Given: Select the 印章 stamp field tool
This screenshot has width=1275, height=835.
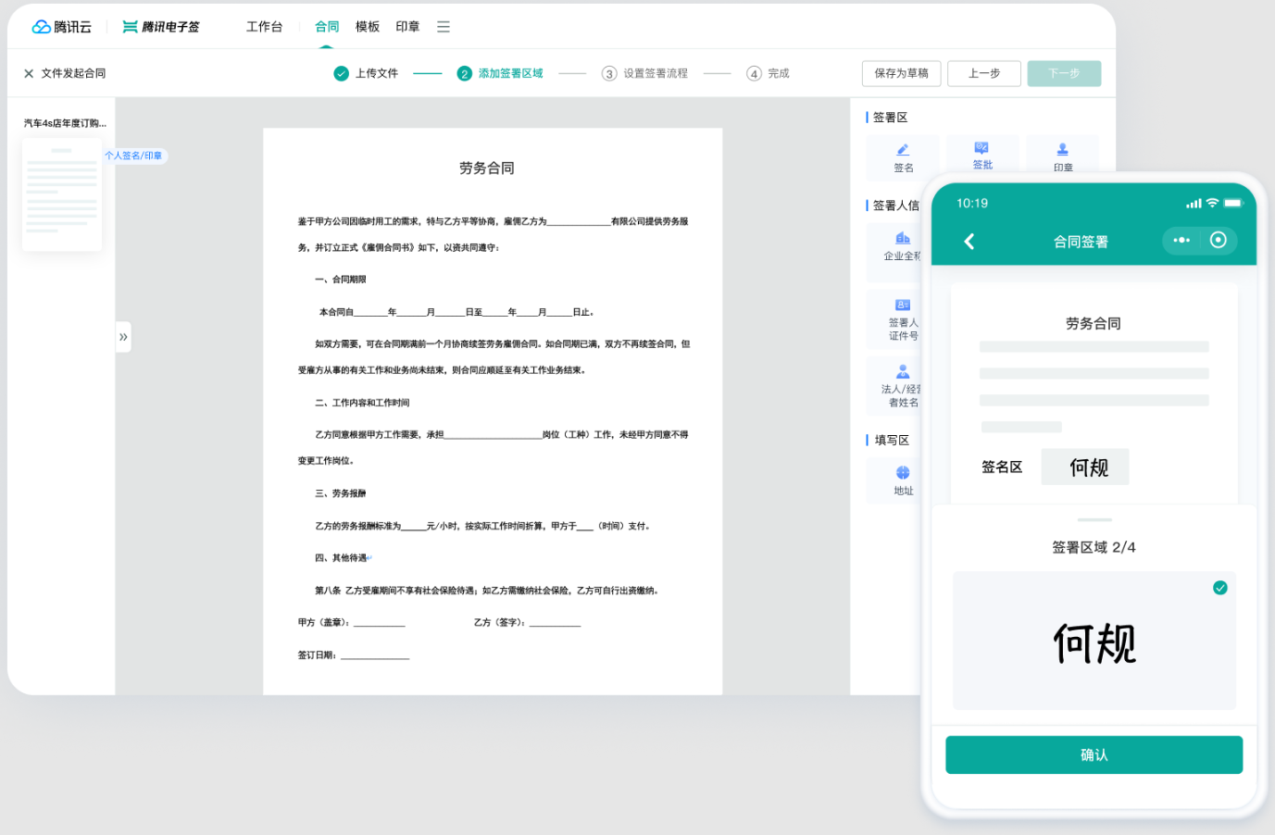Looking at the screenshot, I should (x=1062, y=154).
